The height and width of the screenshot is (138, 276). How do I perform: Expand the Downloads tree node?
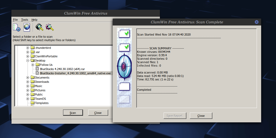[x=28, y=82]
